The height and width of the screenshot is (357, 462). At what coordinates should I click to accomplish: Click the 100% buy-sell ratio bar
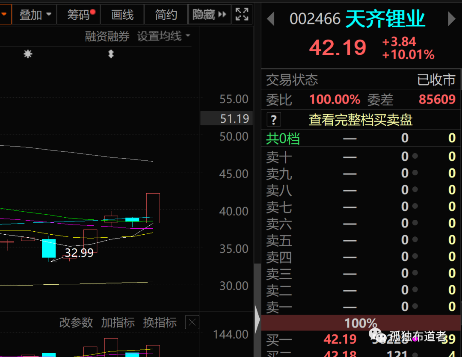(361, 323)
